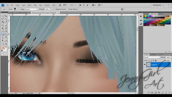Open layer Opacity slider arrow
This screenshot has width=172, height=97.
click(171, 57)
